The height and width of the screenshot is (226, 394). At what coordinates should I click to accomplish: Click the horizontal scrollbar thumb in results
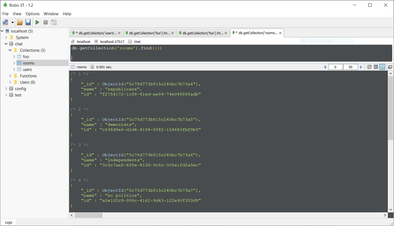pyautogui.click(x=89, y=215)
